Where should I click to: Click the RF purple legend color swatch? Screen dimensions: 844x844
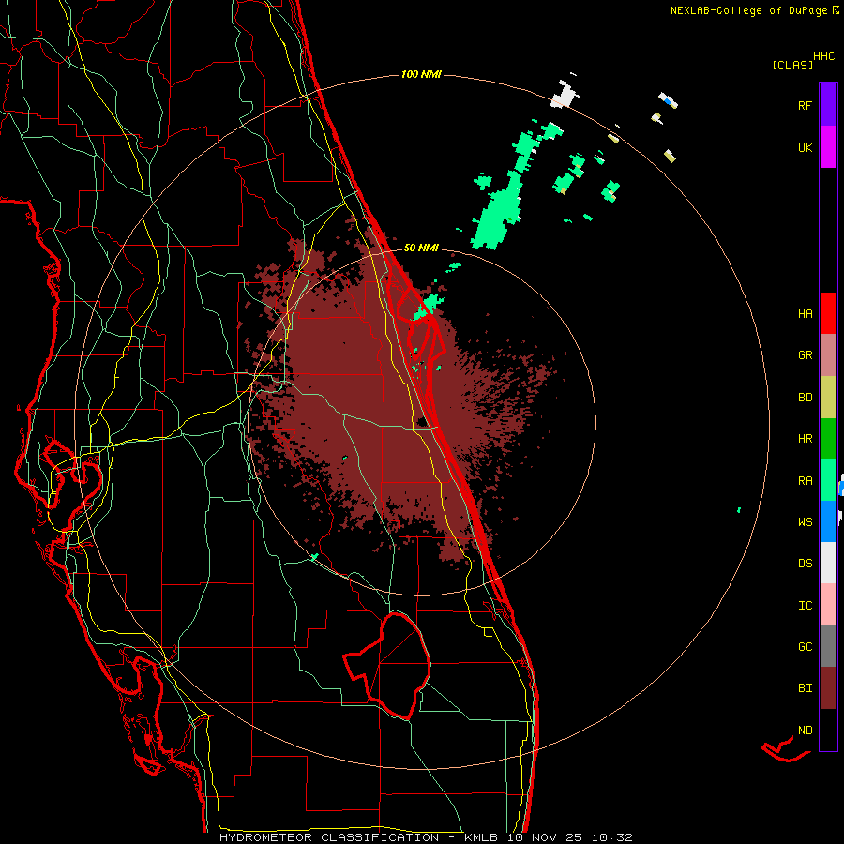828,104
